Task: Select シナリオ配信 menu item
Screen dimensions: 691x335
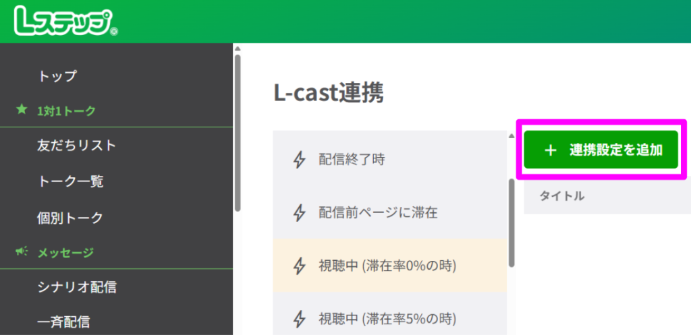Action: 77,287
